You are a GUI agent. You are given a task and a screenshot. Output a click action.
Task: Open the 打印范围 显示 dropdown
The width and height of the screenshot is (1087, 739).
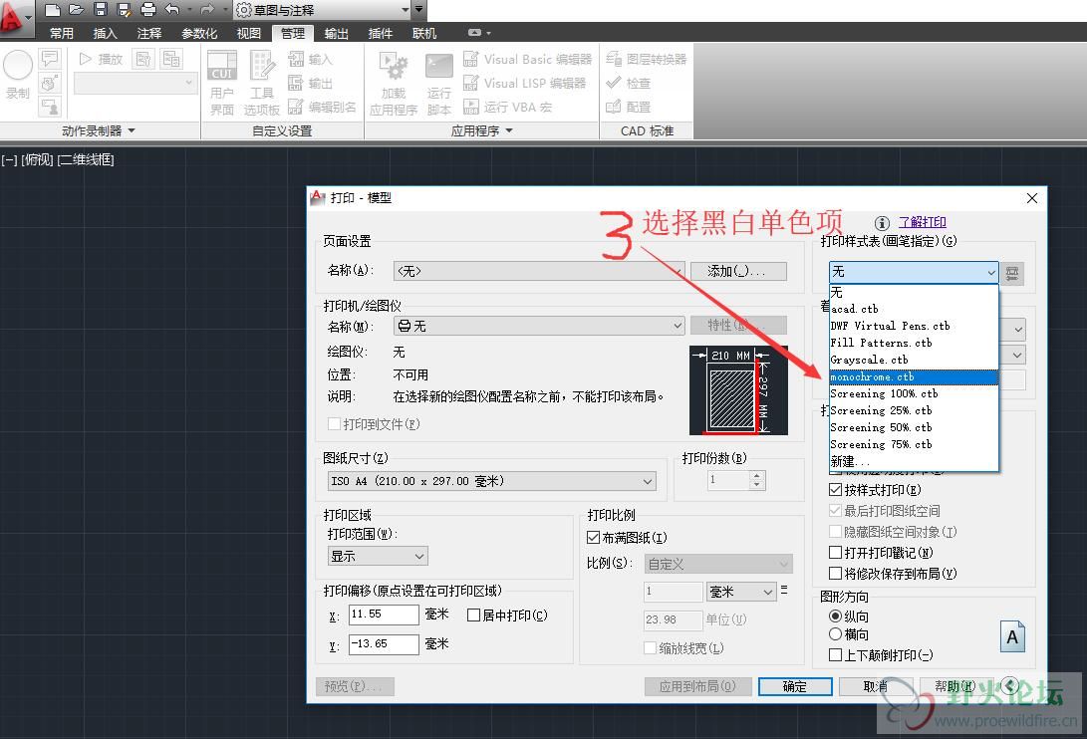378,556
